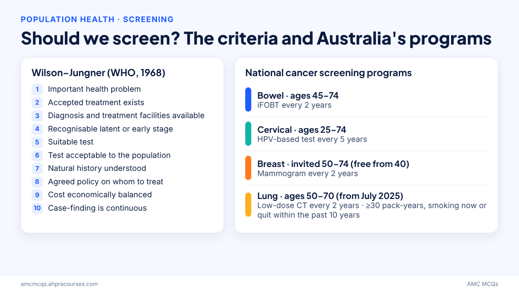Select 'Cost economically balanced' text
The height and width of the screenshot is (292, 519).
pos(100,195)
